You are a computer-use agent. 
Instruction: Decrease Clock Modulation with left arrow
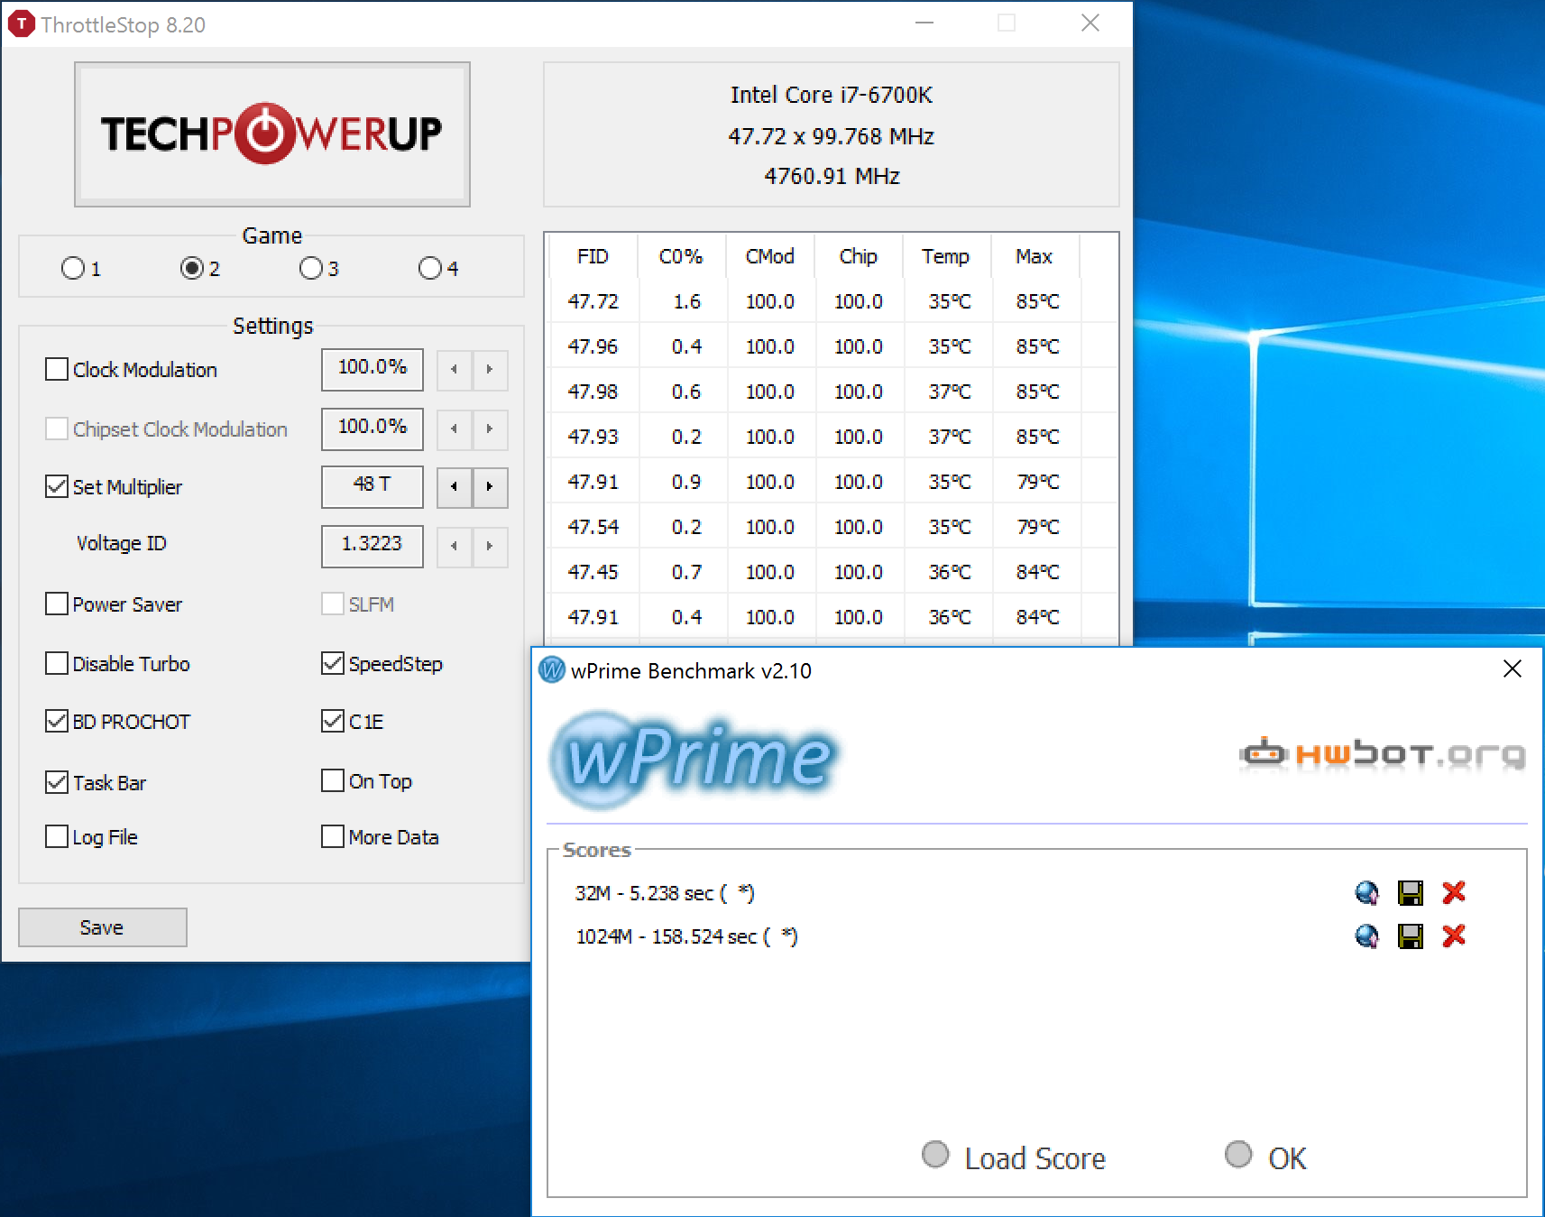click(x=455, y=370)
